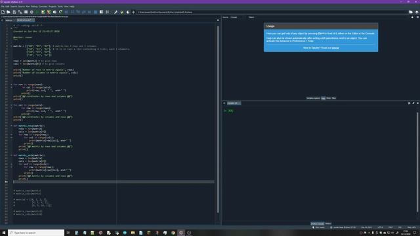Screen dimensions: 420x236
Task: Click the Save all files icon
Action: (20, 12)
